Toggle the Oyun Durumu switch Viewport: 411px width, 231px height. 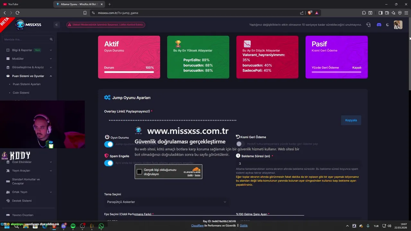click(109, 144)
